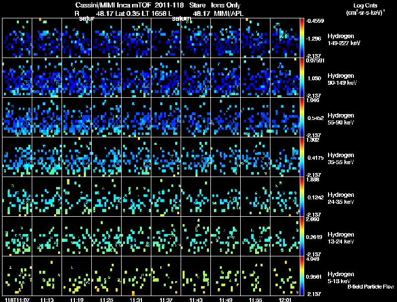
Task: Open the 11:31 panel in 55-90 keV row
Action: coord(136,118)
